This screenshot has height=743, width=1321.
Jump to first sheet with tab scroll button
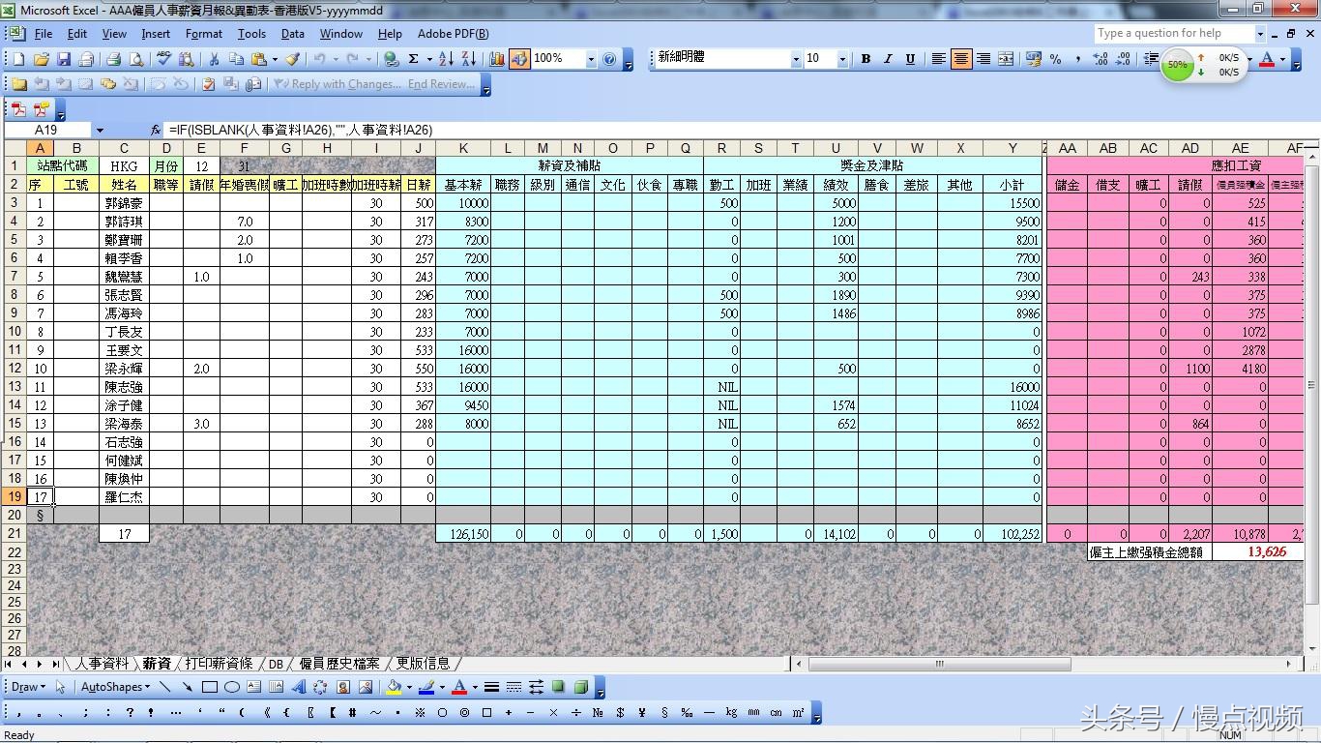click(x=9, y=665)
